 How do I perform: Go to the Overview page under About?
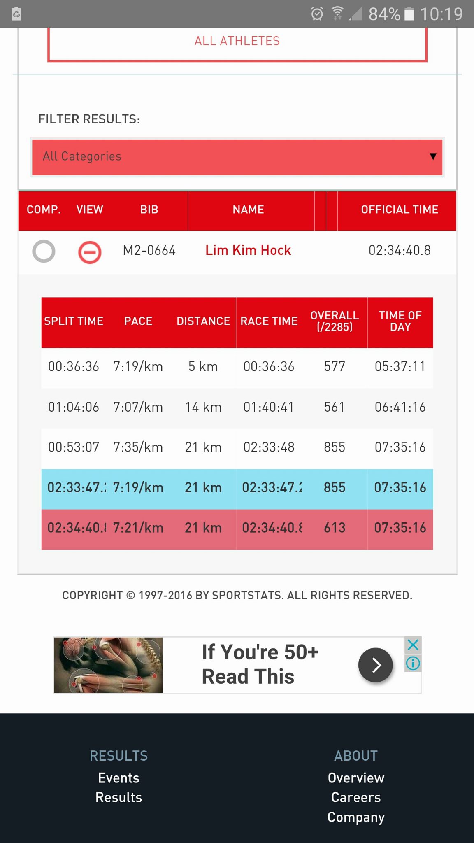click(x=356, y=778)
